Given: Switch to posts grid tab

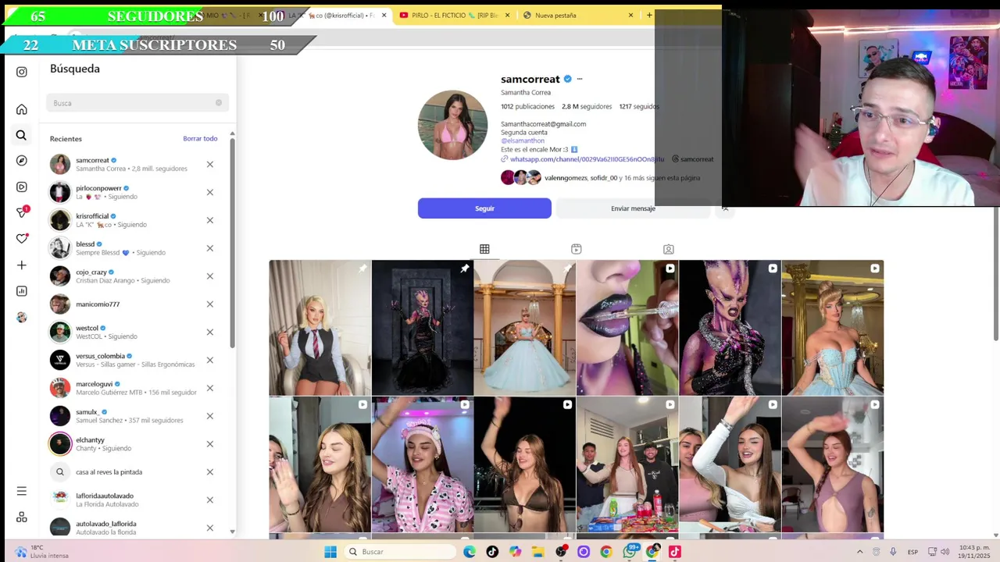Looking at the screenshot, I should (484, 249).
